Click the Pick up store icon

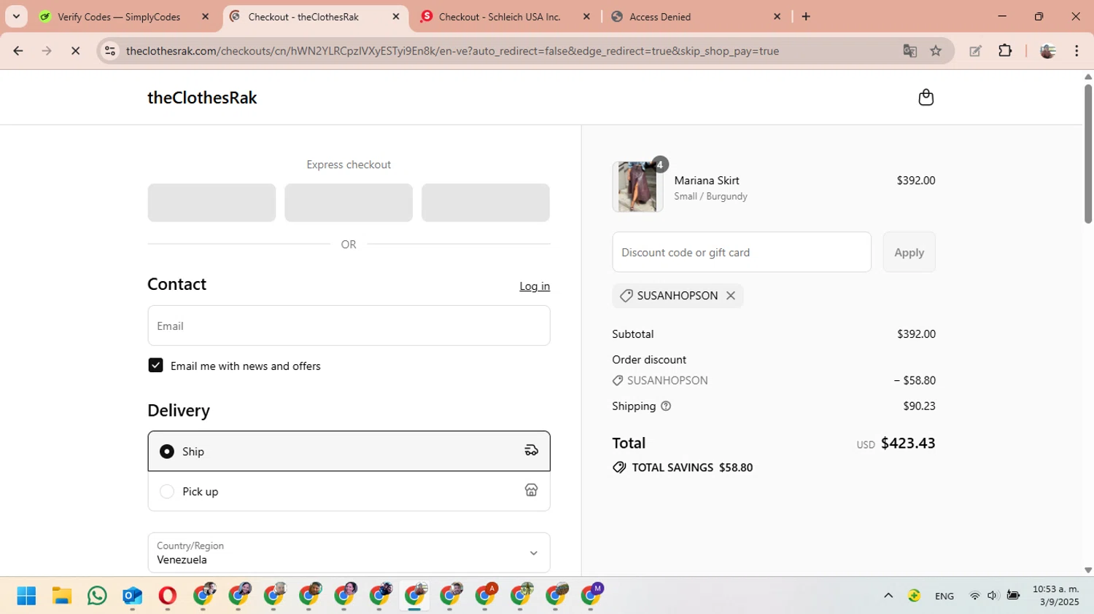point(531,491)
